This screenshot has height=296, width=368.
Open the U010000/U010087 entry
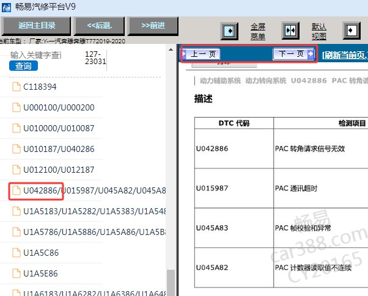tap(59, 128)
